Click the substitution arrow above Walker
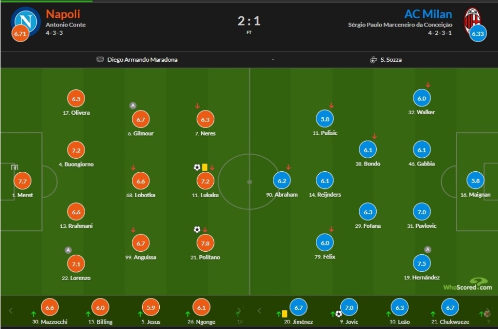498x329 pixels. tap(428, 85)
